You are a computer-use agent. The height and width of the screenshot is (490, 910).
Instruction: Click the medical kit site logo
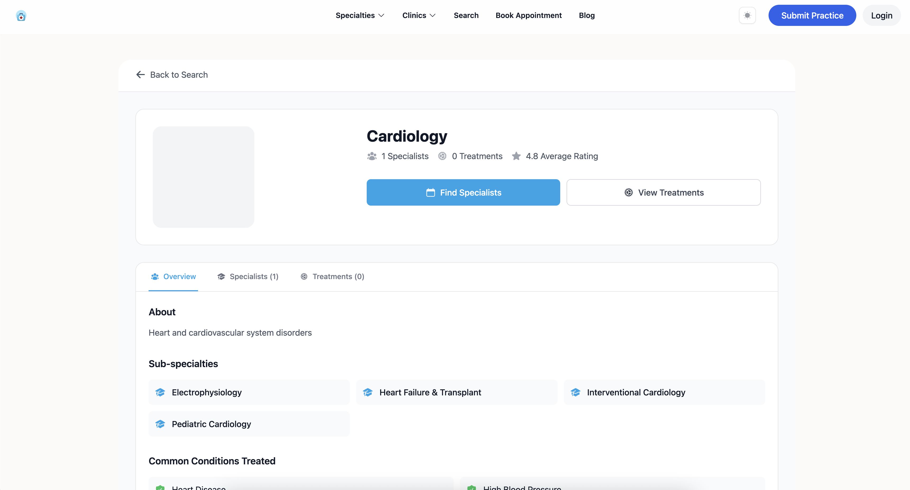tap(21, 16)
